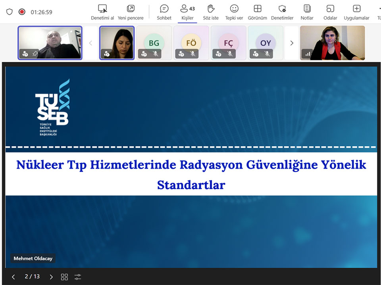Click muted mic icon on BG tile
The image size is (381, 285).
click(x=155, y=54)
